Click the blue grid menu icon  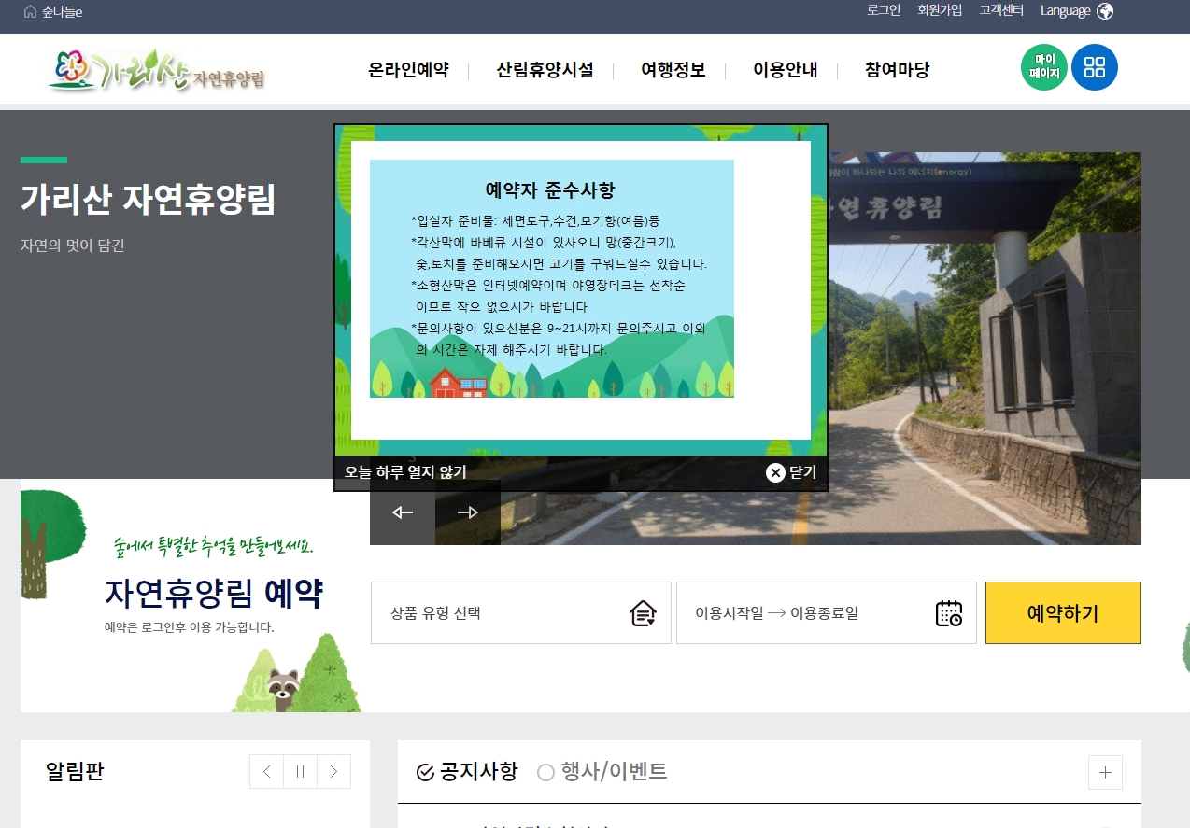click(1094, 67)
